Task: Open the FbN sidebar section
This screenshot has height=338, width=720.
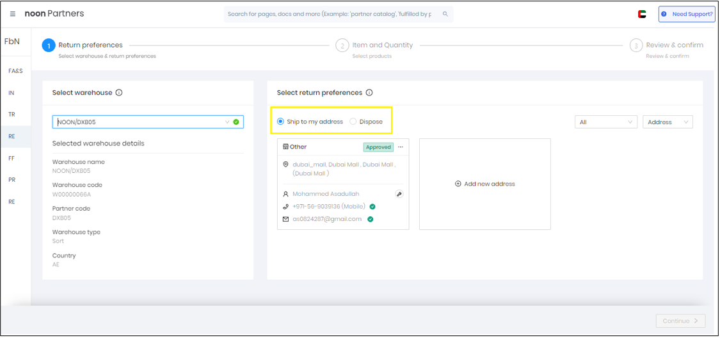Action: (x=12, y=42)
